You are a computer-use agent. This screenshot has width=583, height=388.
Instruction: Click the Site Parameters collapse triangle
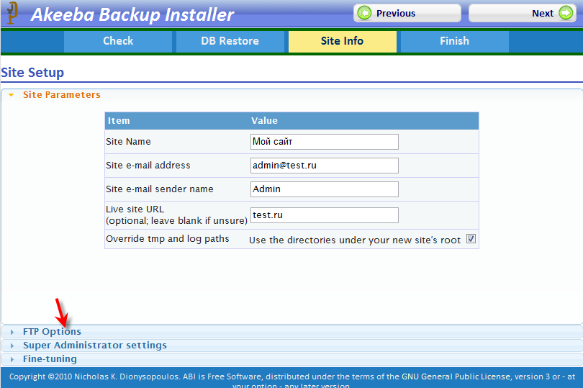(12, 95)
